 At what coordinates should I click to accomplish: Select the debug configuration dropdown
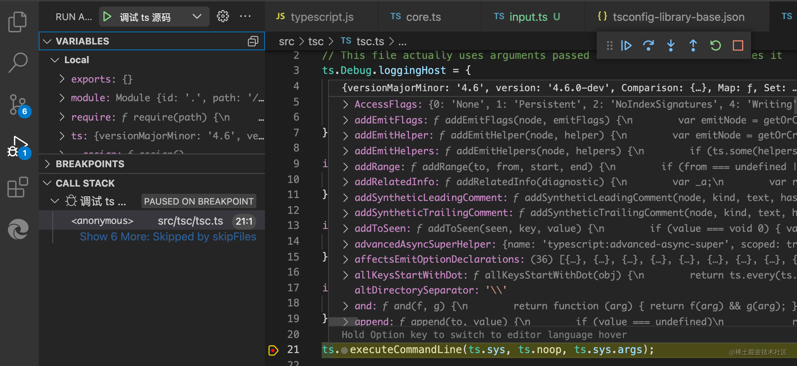tap(154, 17)
